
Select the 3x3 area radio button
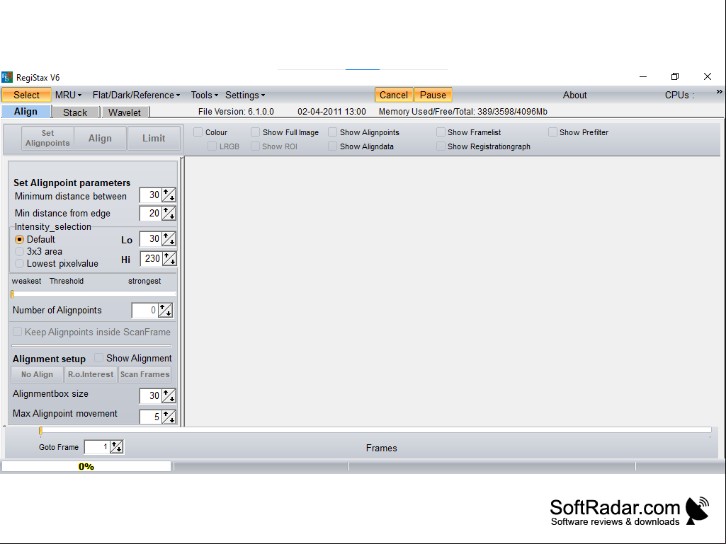19,252
